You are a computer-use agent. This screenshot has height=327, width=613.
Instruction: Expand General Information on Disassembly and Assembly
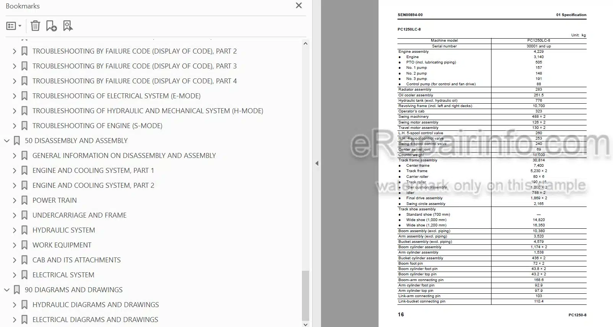(15, 156)
